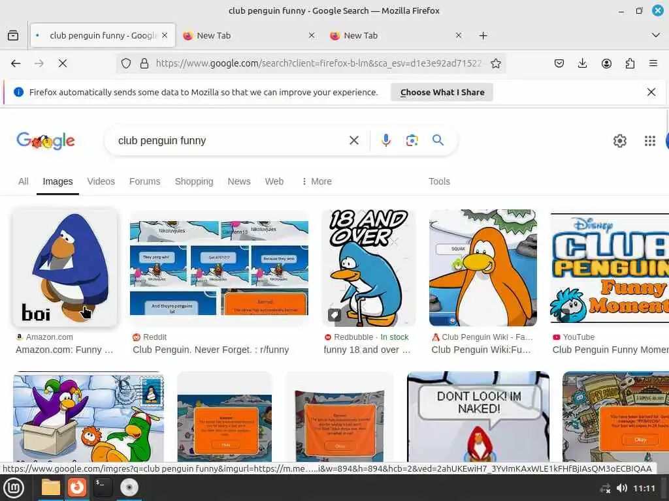Image resolution: width=669 pixels, height=501 pixels.
Task: Open the blue penguin 'boi' image
Action: pyautogui.click(x=65, y=267)
